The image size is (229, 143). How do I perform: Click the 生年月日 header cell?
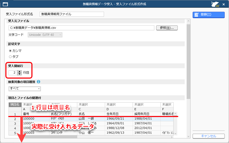point(119,114)
